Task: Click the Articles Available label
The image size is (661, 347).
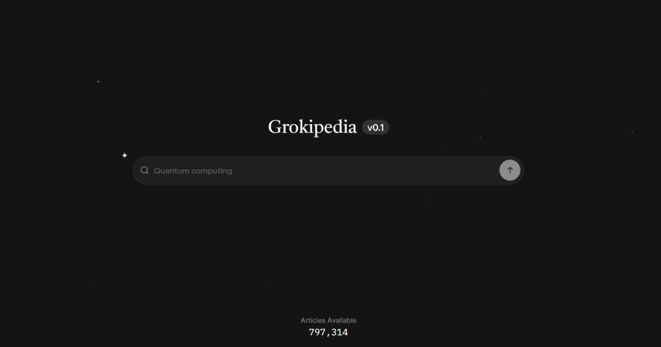Action: pyautogui.click(x=329, y=321)
